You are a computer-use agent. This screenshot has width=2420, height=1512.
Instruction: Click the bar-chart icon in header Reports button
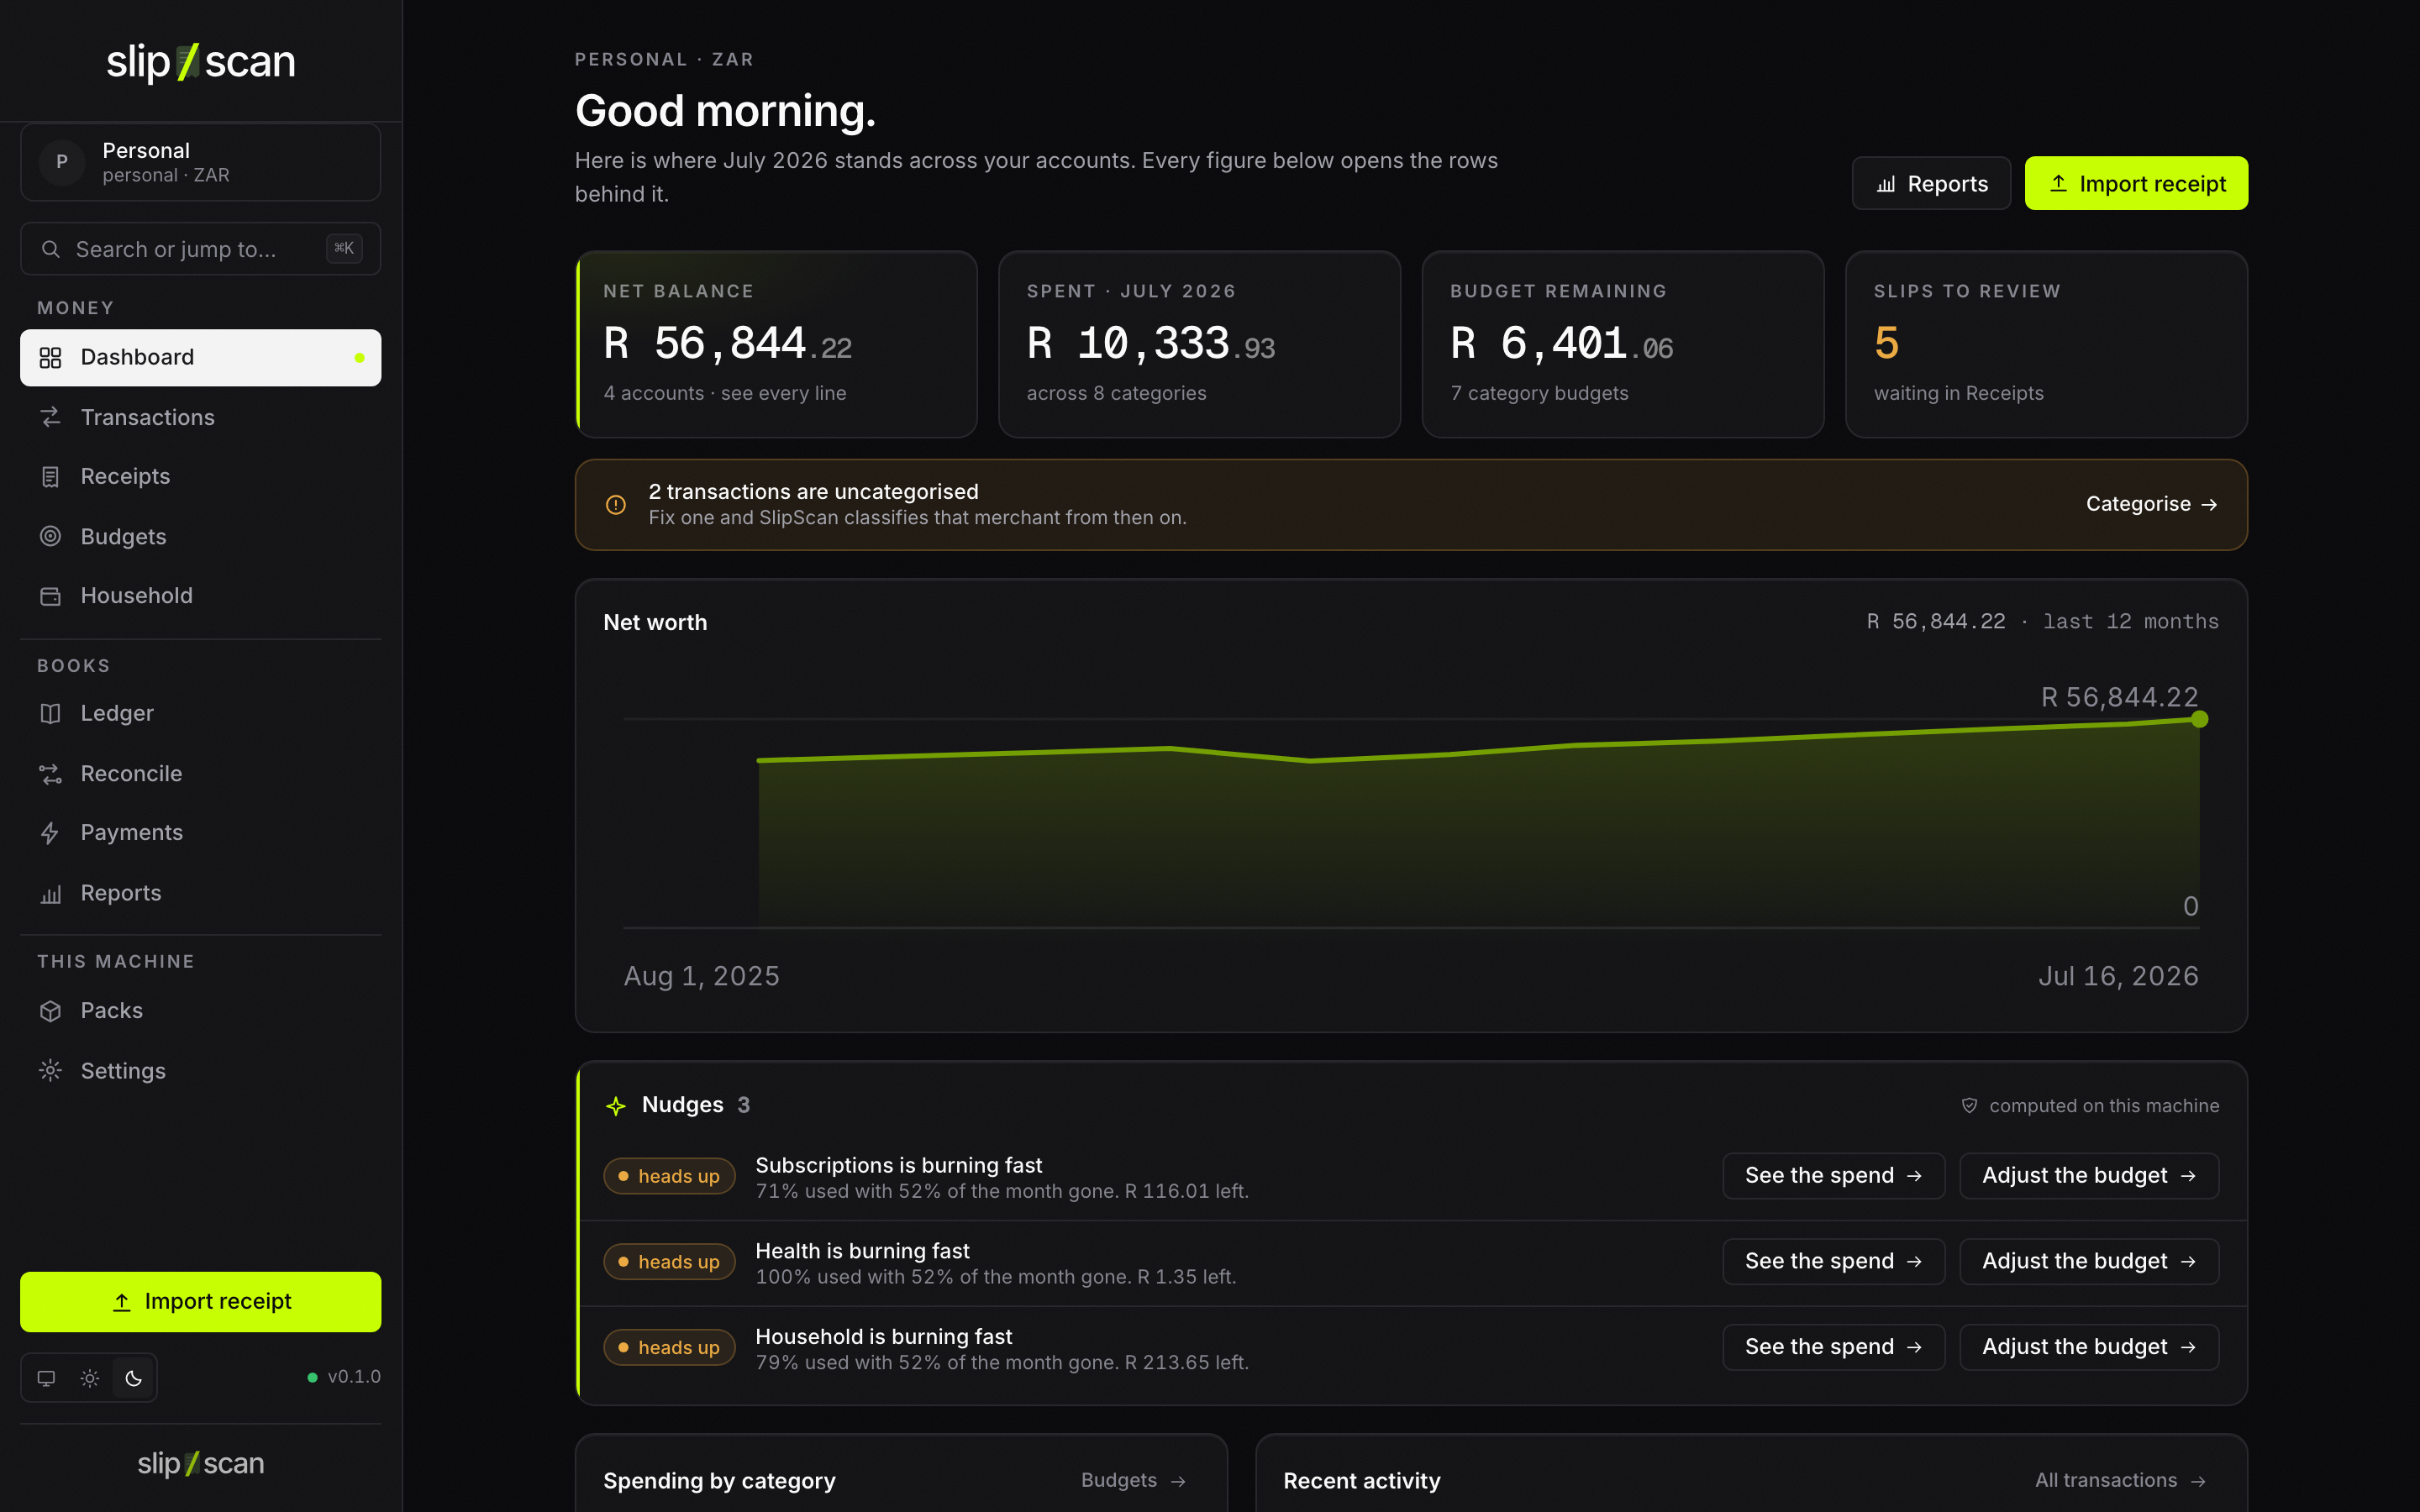tap(1886, 184)
